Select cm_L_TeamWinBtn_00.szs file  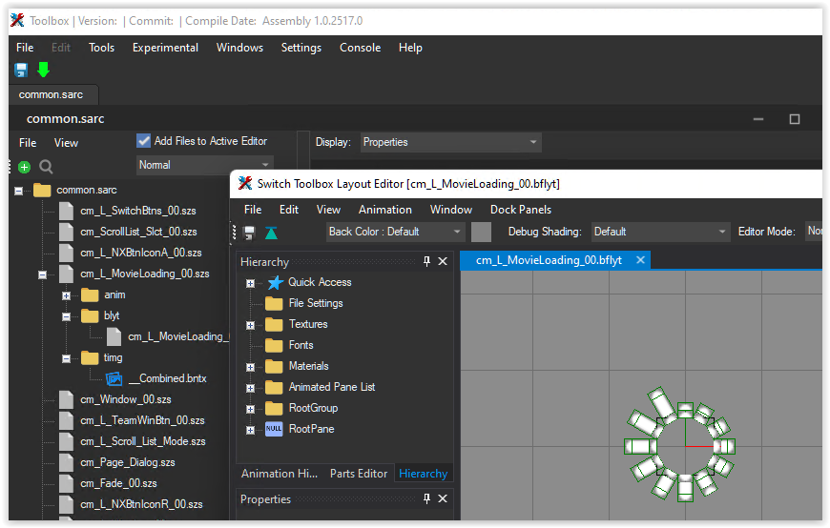[132, 420]
